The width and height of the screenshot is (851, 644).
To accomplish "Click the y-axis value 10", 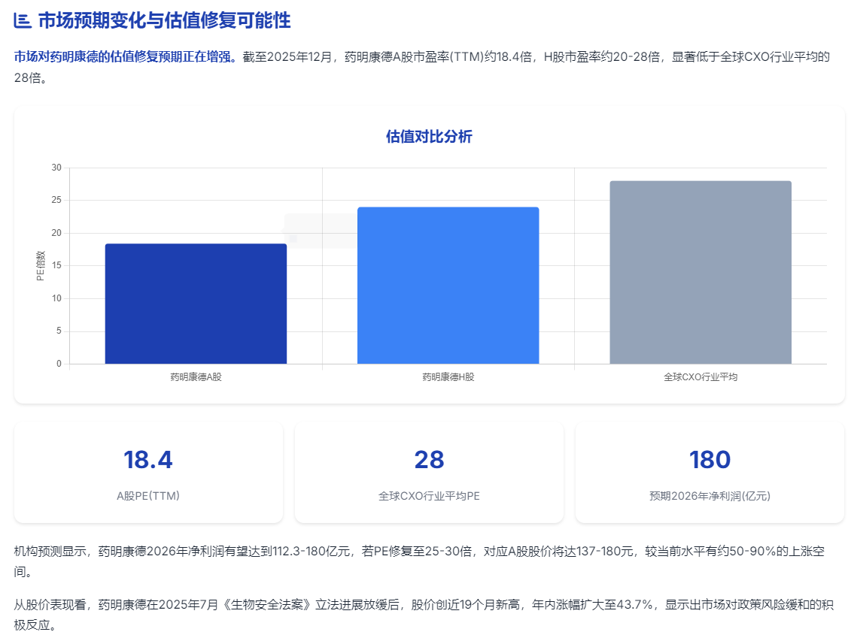I will pos(56,298).
